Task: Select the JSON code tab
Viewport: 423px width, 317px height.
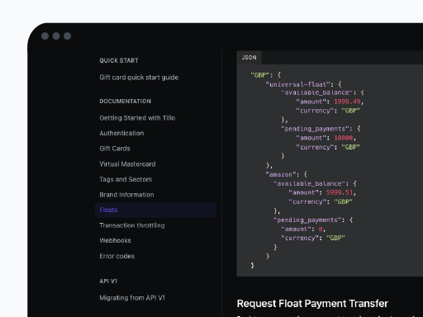Action: 249,58
